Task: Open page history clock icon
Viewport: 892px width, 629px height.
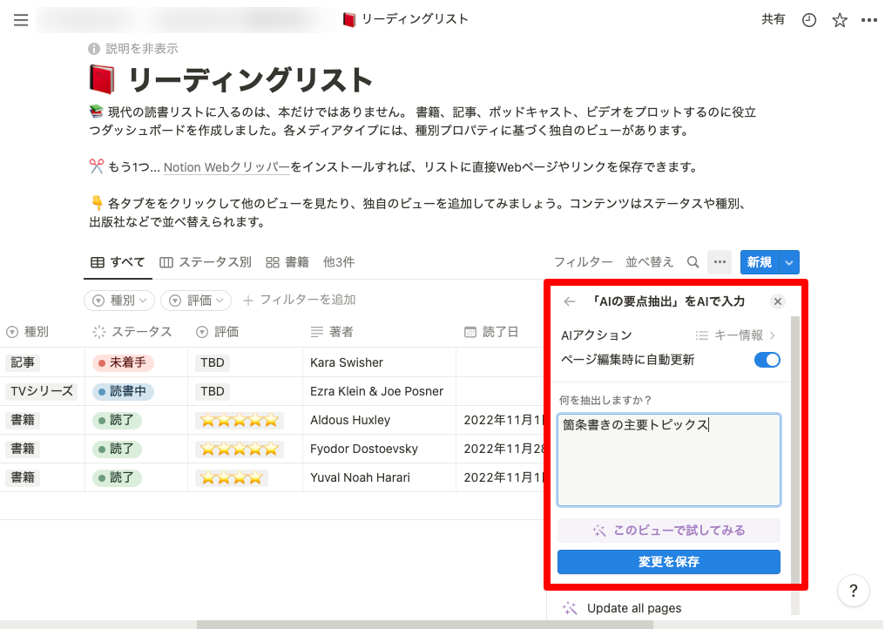Action: click(x=809, y=20)
